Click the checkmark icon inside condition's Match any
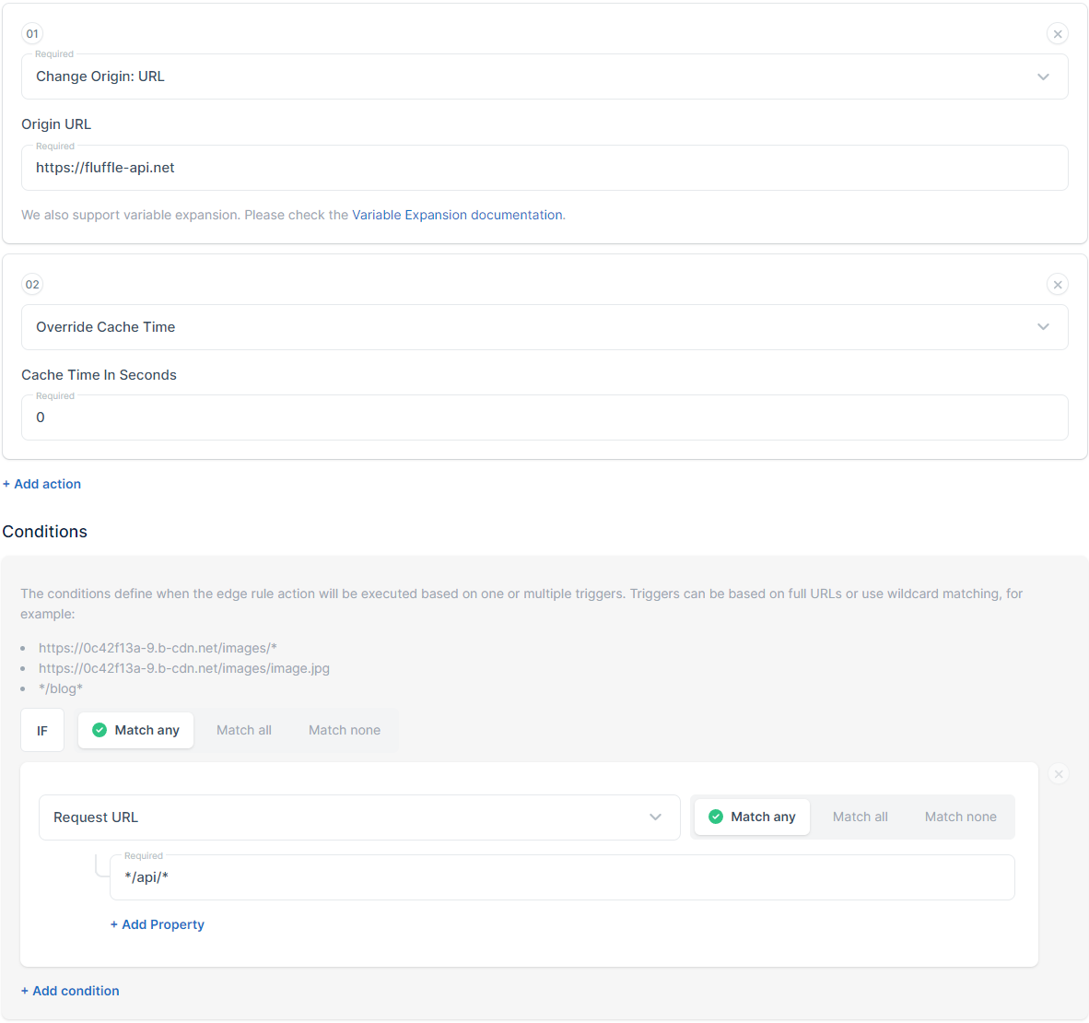 coord(716,817)
